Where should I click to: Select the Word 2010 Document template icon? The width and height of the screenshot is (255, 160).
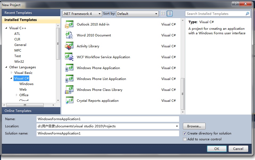click(x=69, y=35)
